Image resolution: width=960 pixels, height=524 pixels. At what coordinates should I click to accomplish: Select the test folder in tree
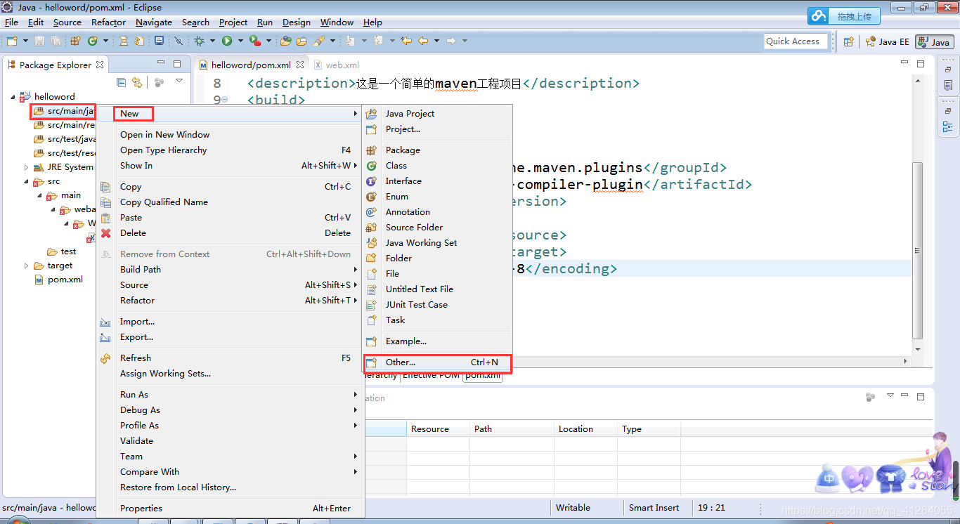(x=62, y=251)
